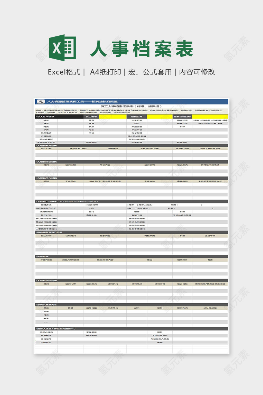The height and width of the screenshot is (395, 263).
Task: Click the 姓名 label cell
Action: pos(46,121)
